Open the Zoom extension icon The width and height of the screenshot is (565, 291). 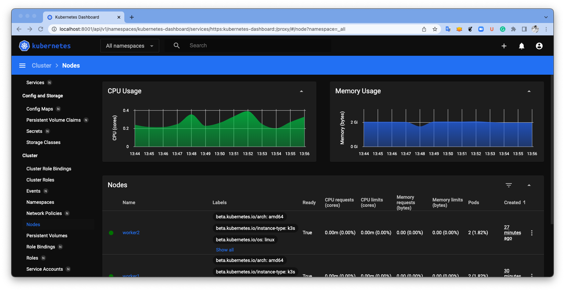(481, 29)
